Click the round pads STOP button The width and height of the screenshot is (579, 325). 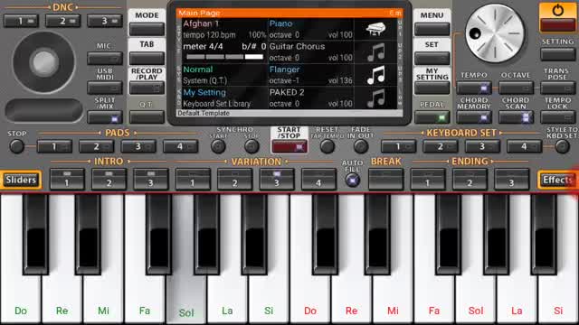pos(16,146)
